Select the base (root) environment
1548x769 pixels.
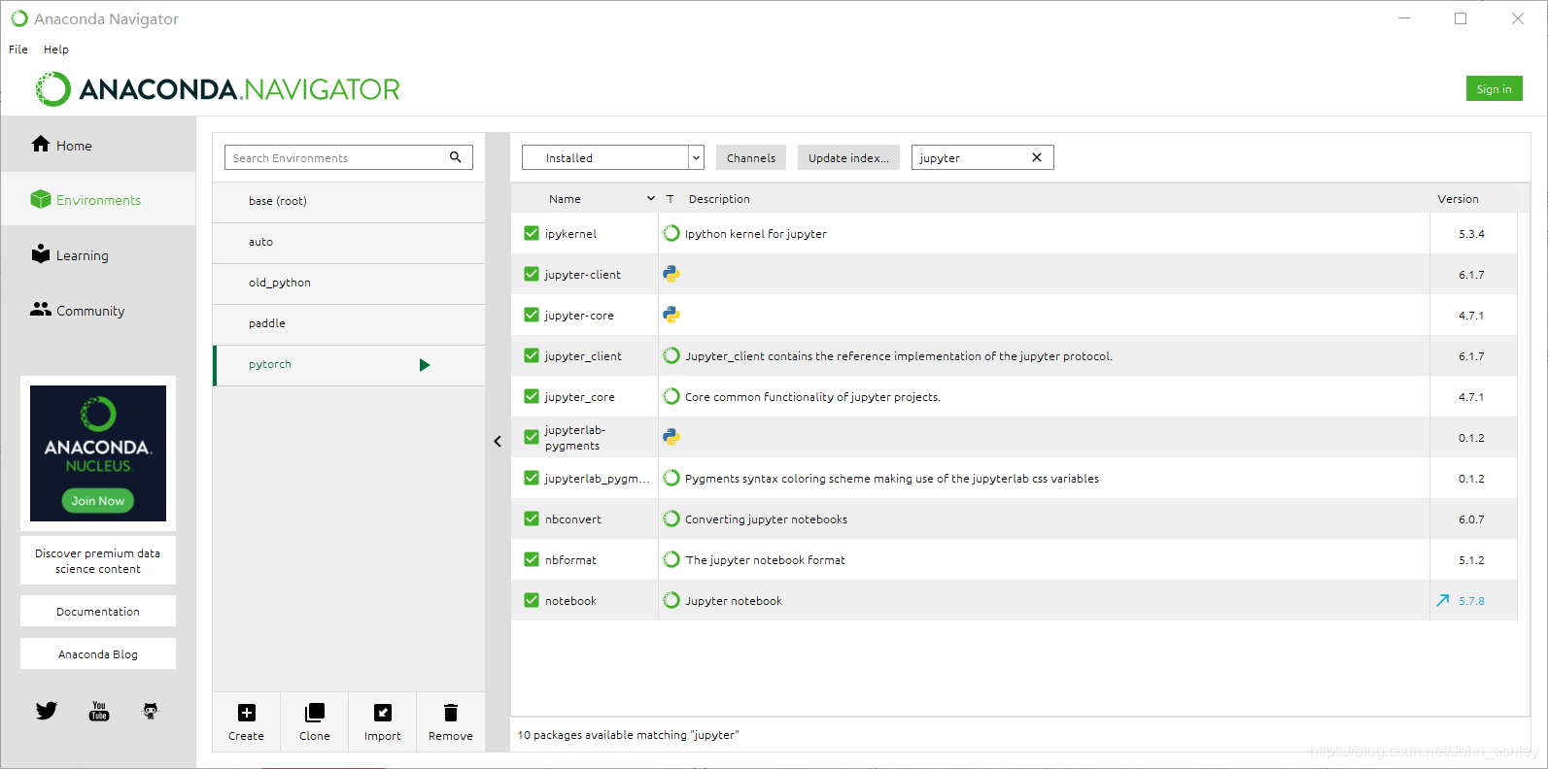(x=349, y=201)
